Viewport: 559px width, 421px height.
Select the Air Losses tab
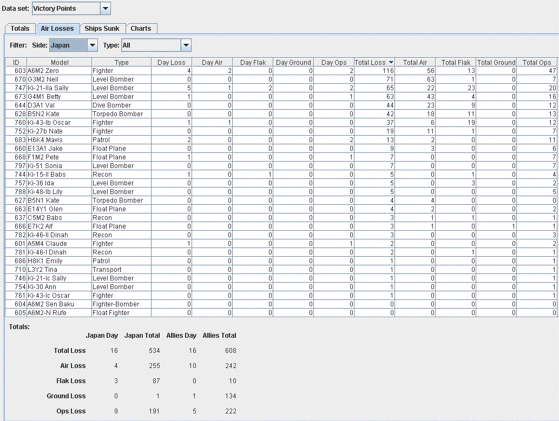click(x=57, y=29)
